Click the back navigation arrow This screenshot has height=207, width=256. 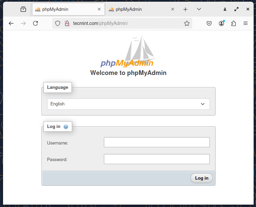[11, 23]
